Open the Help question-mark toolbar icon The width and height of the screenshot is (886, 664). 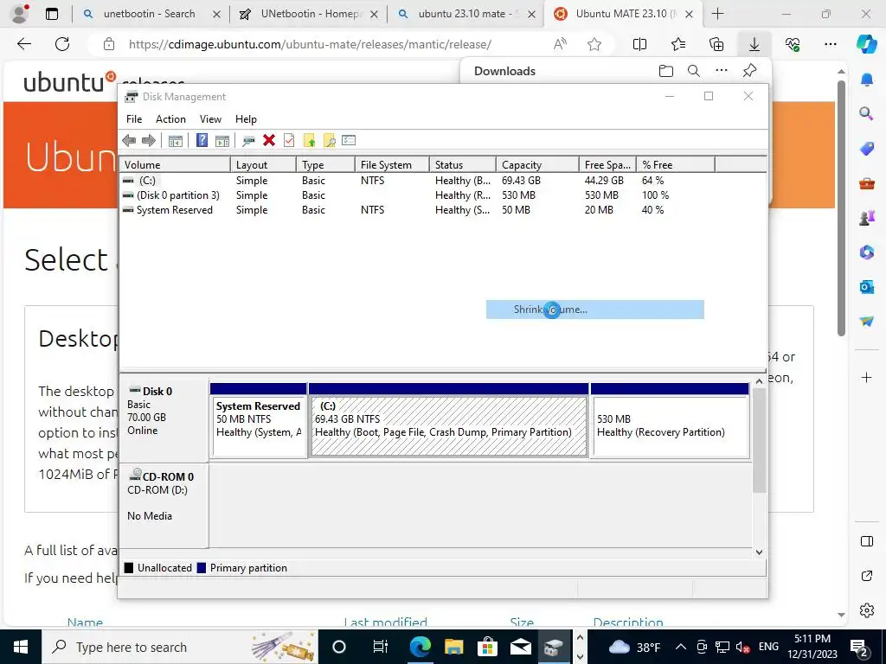click(x=202, y=141)
